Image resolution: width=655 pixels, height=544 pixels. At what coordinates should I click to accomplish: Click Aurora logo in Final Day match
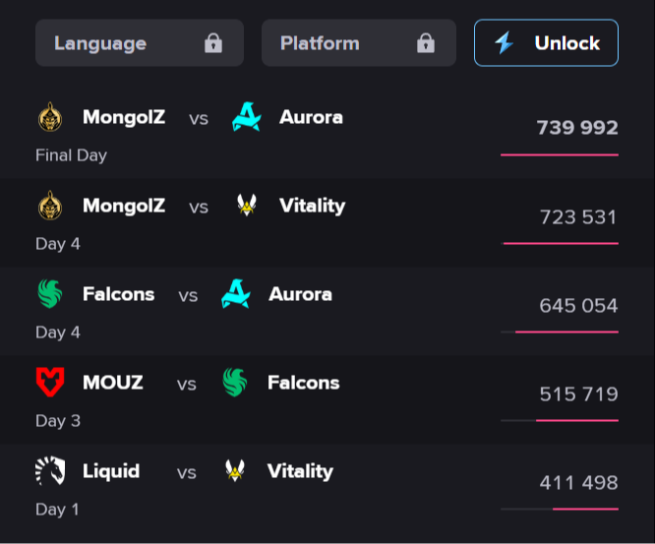pos(247,118)
